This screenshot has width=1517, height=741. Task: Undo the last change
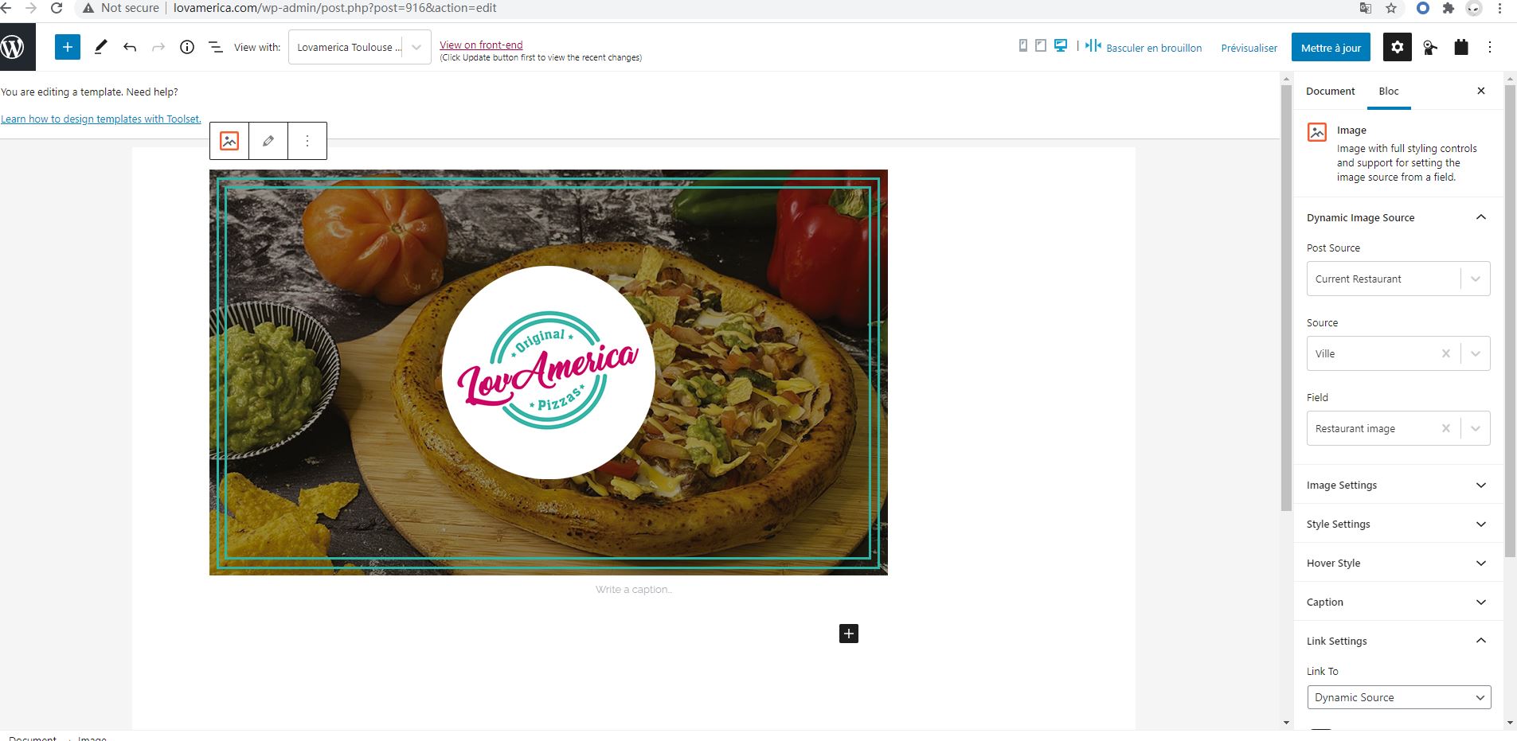point(130,48)
